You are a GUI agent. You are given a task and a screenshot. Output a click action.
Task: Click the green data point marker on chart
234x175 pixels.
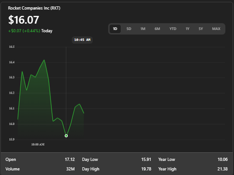[66, 136]
